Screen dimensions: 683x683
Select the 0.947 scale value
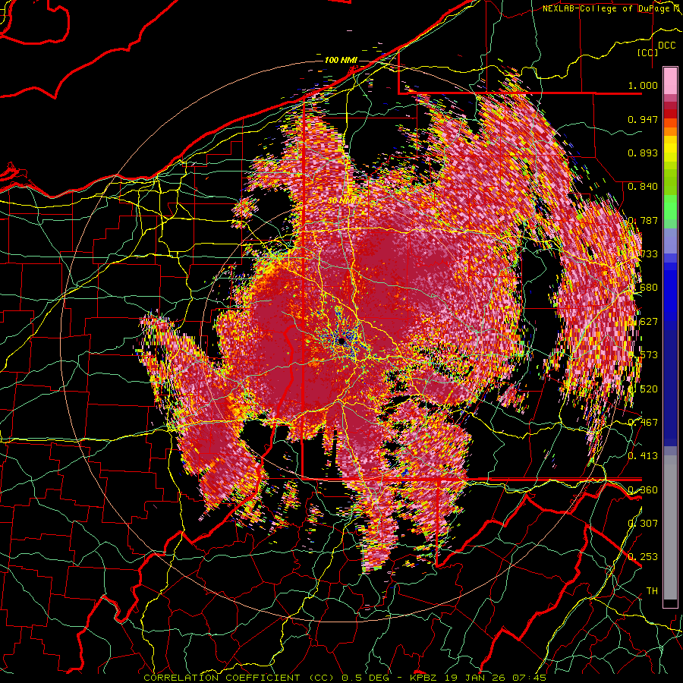(643, 119)
